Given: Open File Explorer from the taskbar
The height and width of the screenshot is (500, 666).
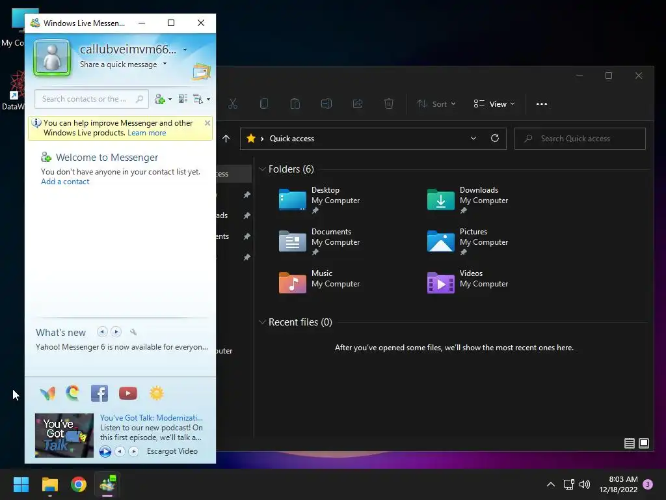Looking at the screenshot, I should tap(49, 484).
